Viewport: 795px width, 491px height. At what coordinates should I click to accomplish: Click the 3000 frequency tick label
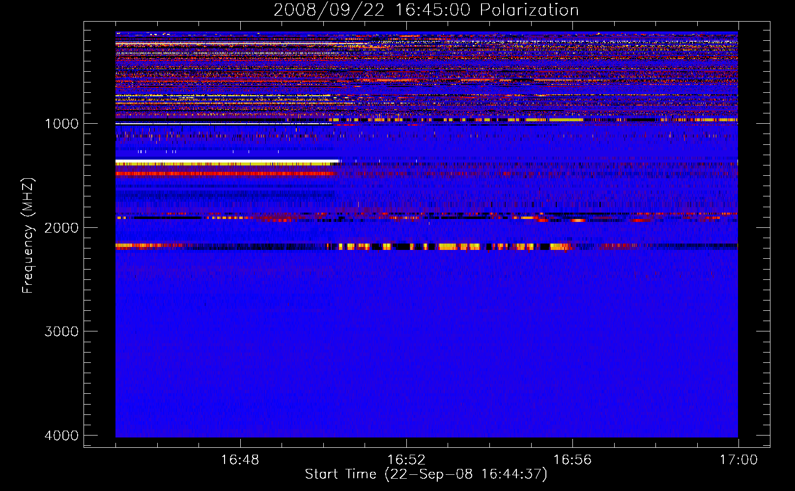click(x=61, y=331)
